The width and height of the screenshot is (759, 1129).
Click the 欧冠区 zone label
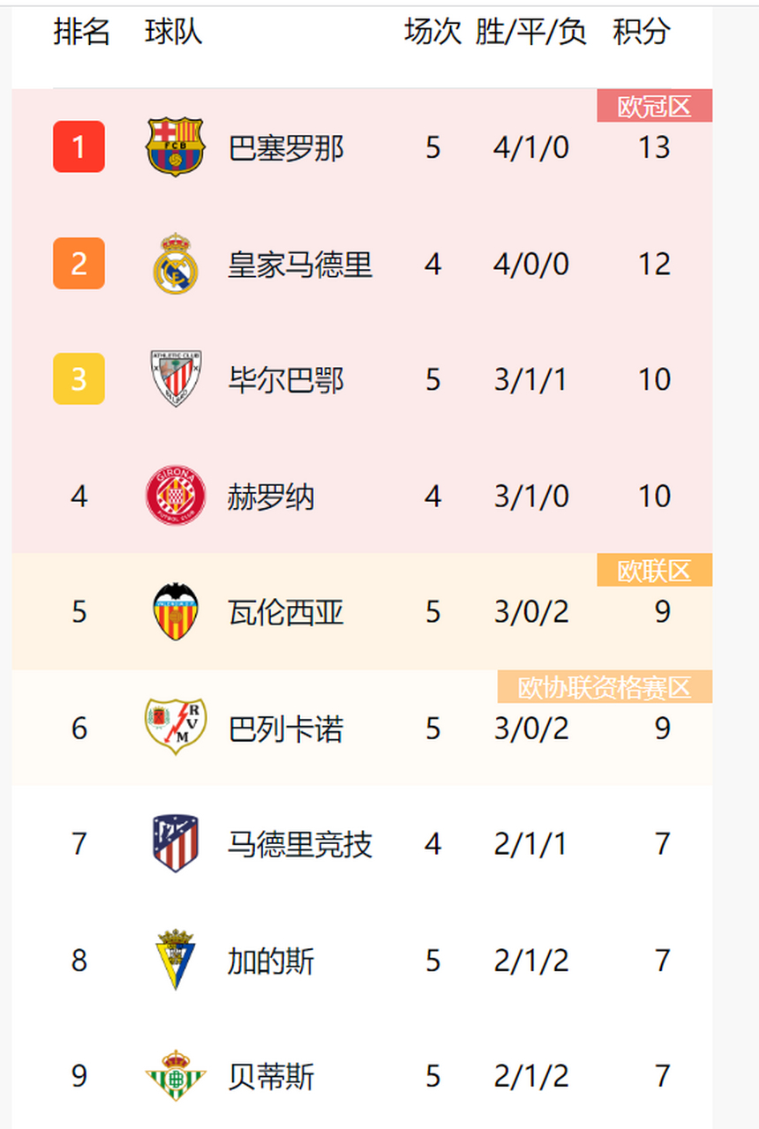coord(654,107)
